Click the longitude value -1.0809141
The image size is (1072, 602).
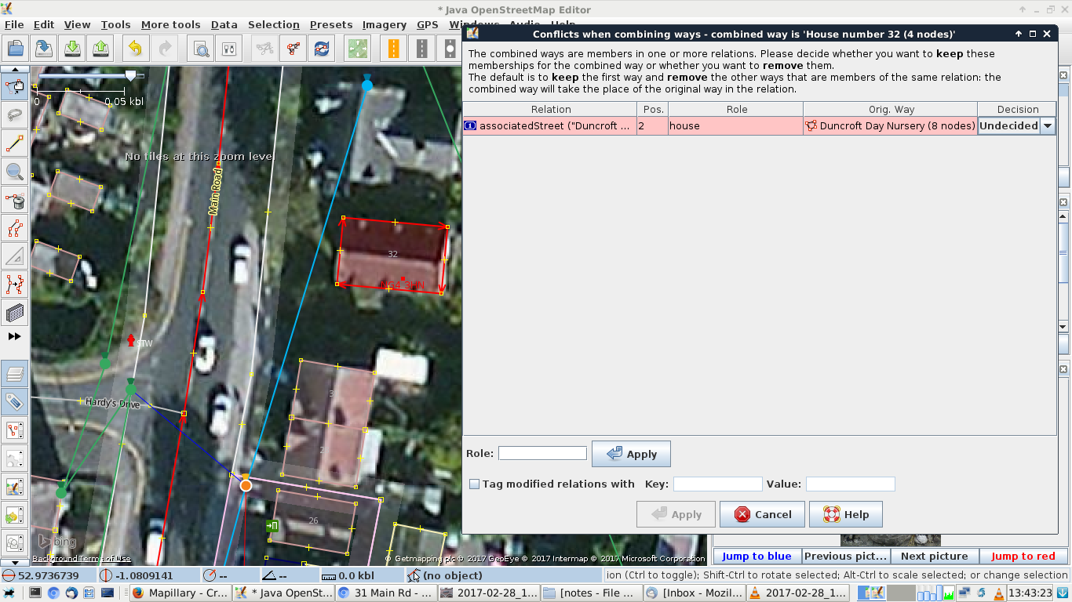click(144, 575)
